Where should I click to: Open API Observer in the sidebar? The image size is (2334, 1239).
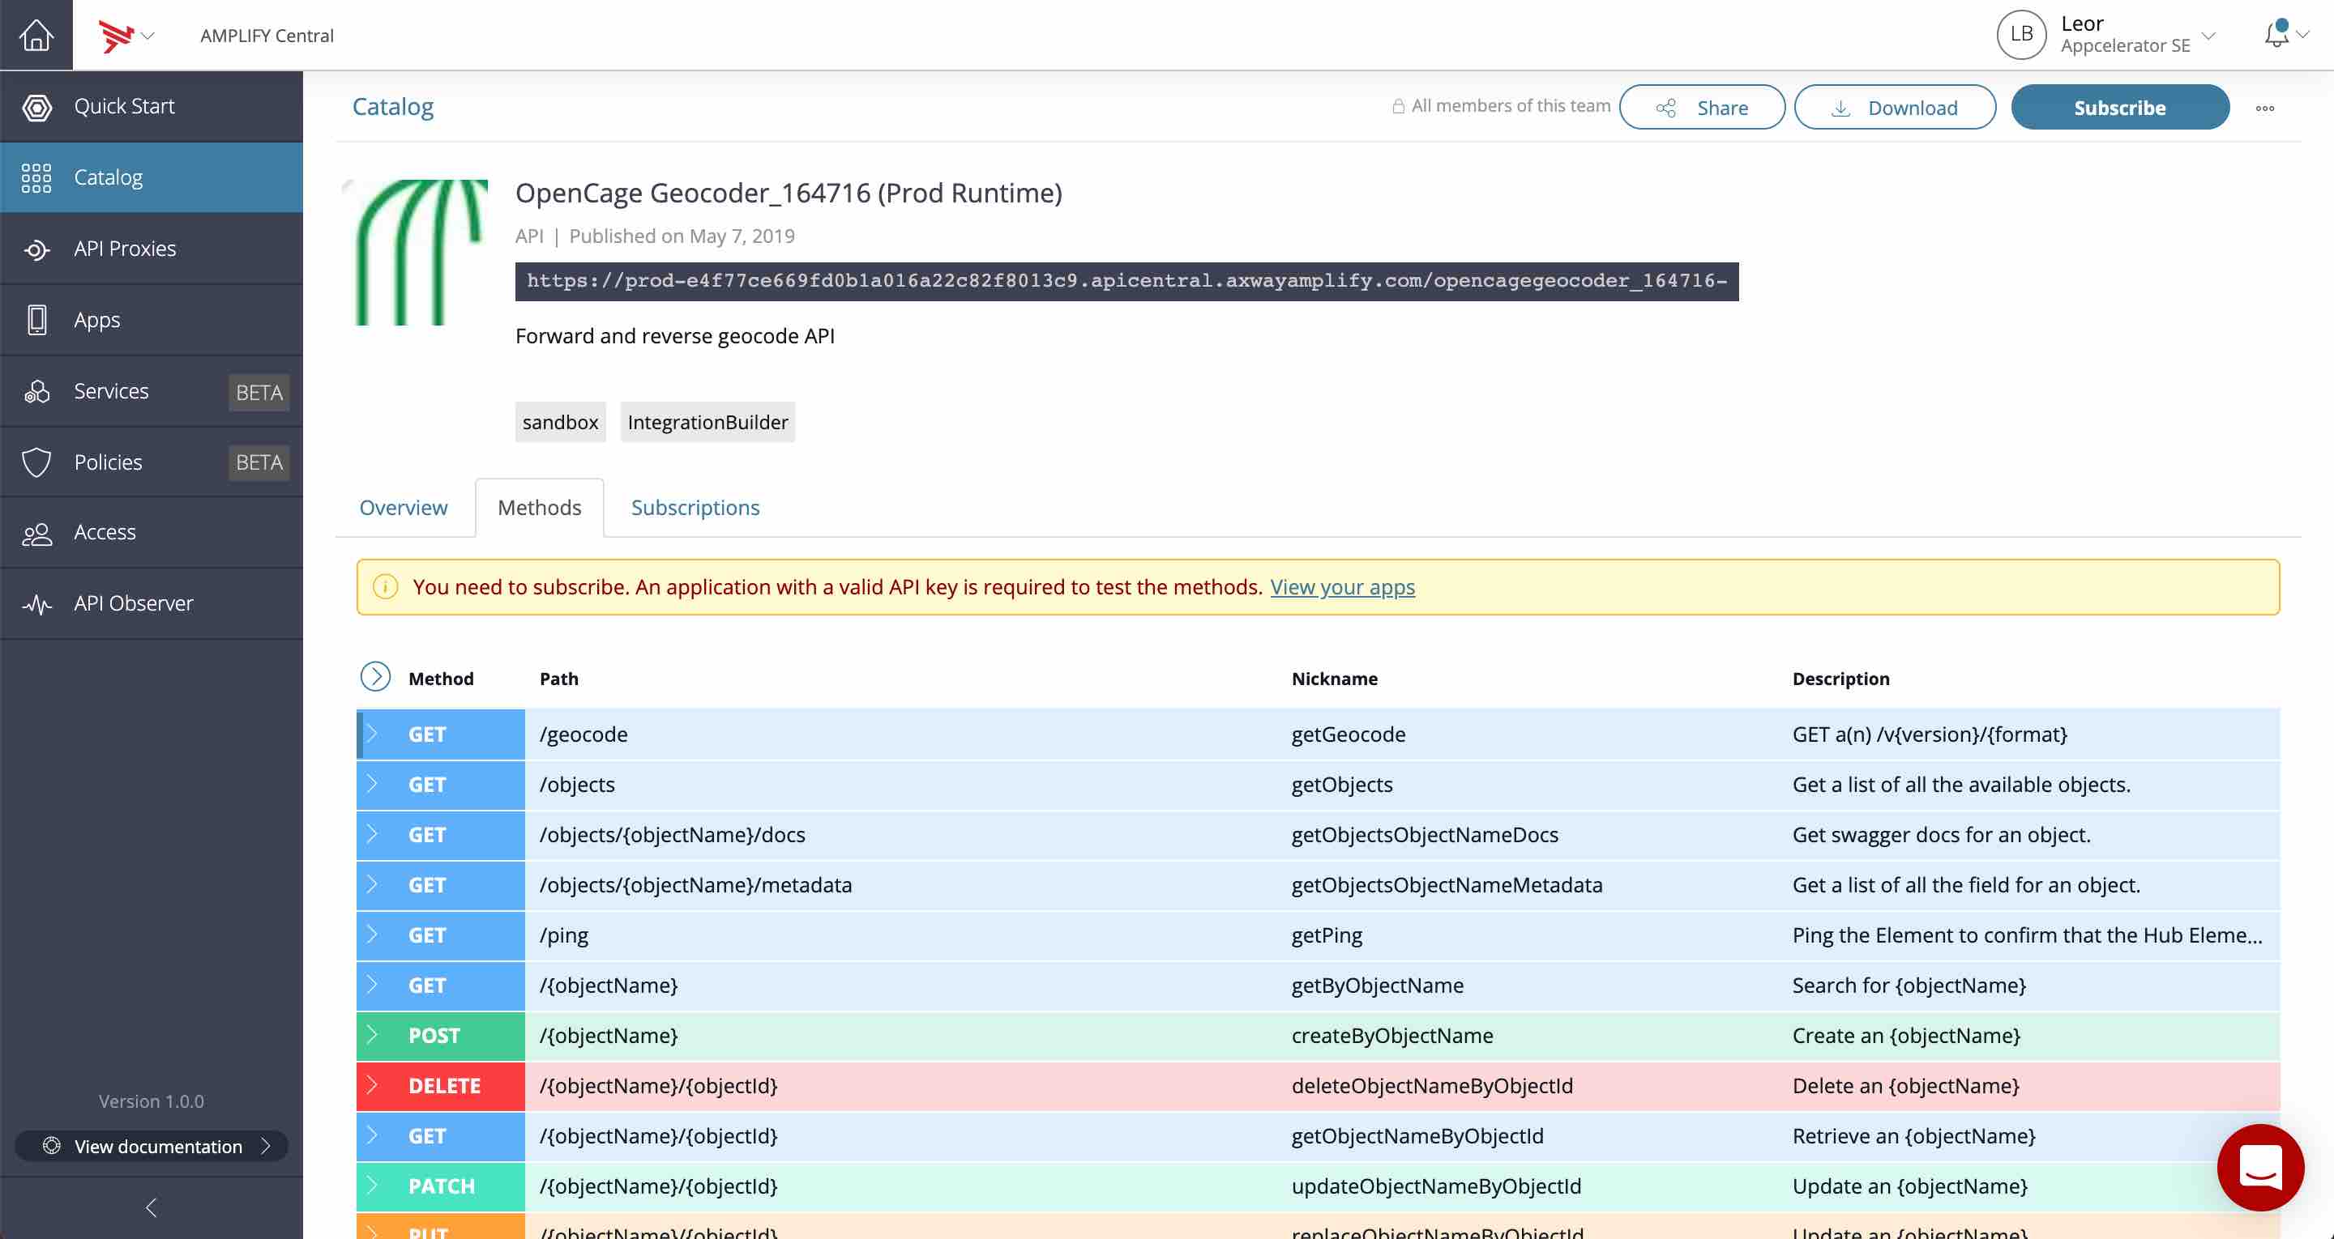tap(152, 603)
